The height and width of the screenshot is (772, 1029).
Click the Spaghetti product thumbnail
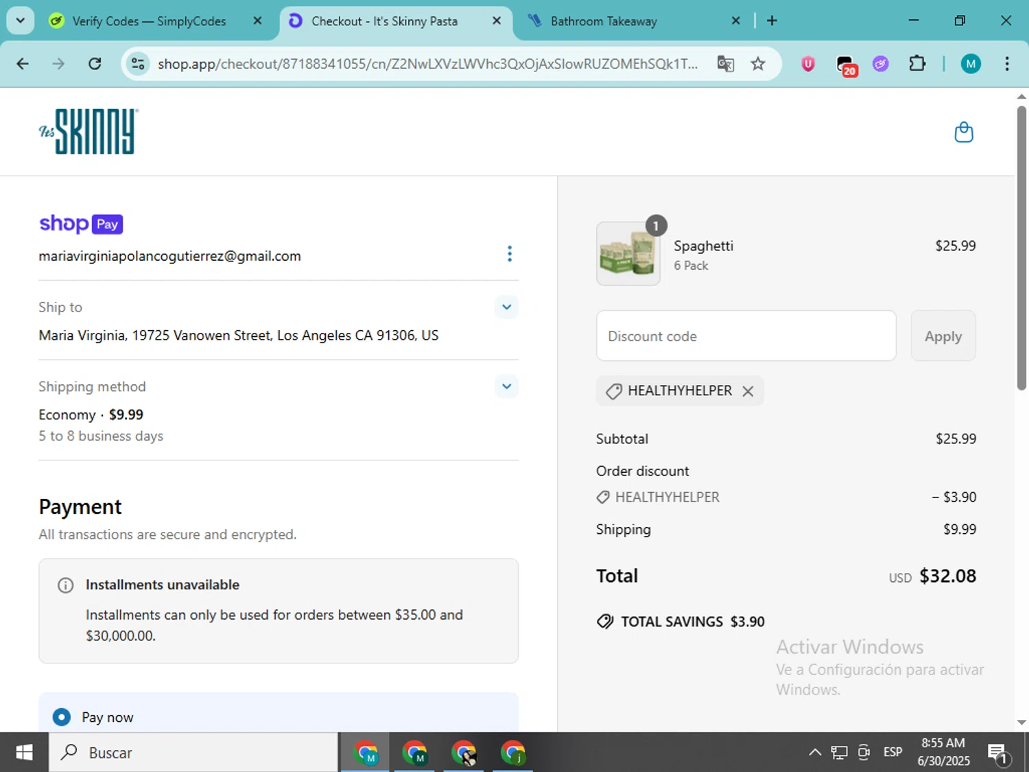(628, 253)
